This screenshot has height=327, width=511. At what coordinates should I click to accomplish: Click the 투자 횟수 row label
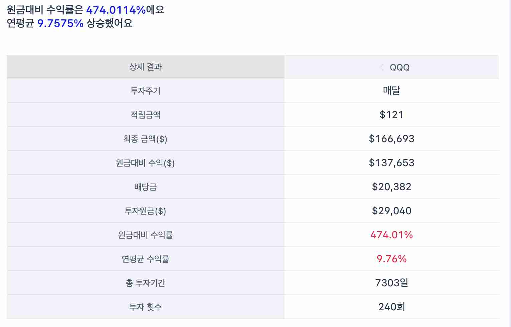145,307
